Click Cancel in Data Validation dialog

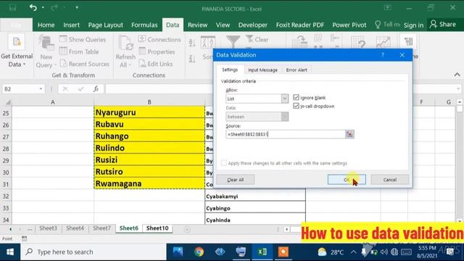[x=390, y=180]
